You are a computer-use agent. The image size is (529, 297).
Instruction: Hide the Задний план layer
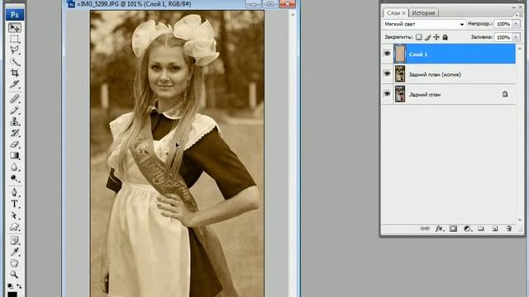coord(387,93)
